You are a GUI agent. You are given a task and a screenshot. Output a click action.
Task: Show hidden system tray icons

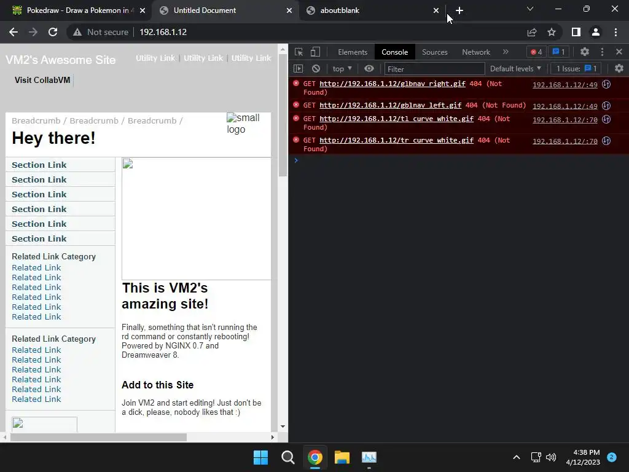(x=517, y=457)
